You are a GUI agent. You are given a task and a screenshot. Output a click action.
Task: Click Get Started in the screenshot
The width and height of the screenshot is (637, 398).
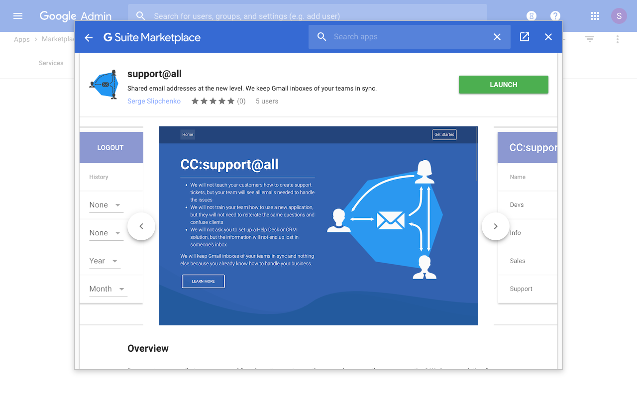[x=444, y=134]
